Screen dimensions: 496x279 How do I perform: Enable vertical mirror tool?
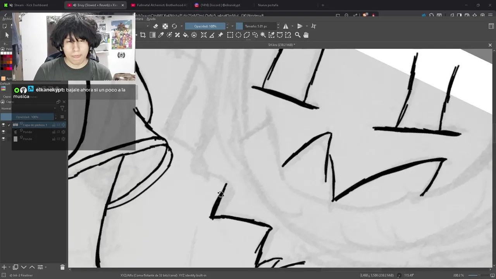coord(300,26)
